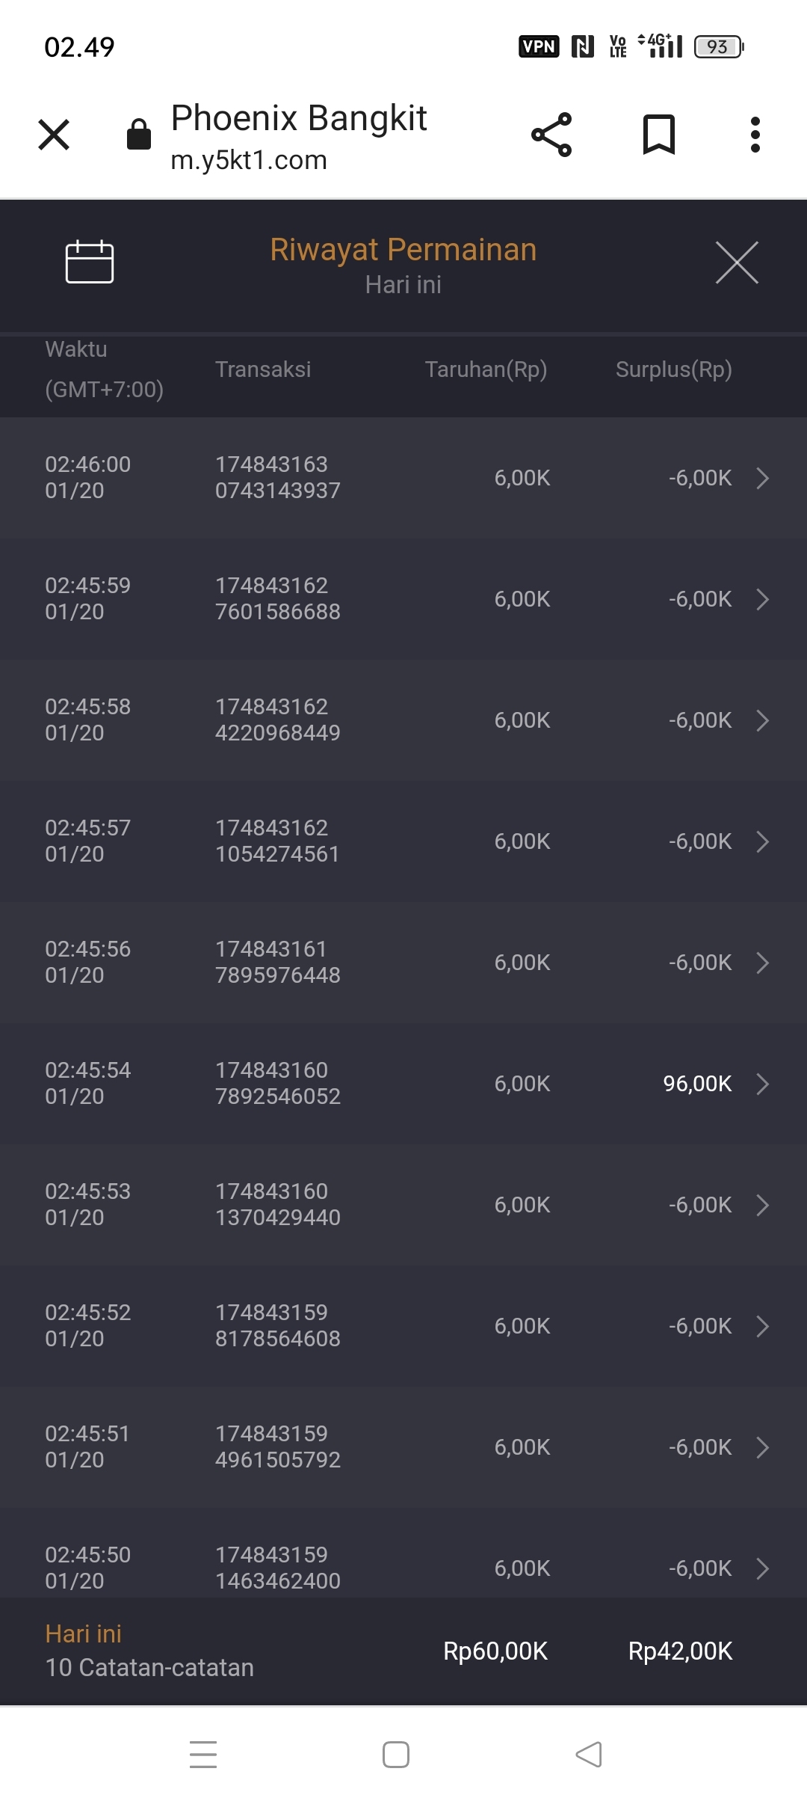Expand the 02:45:50 record chevron
This screenshot has width=807, height=1804.
(x=762, y=1568)
